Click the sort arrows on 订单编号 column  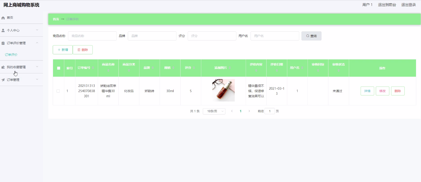(93, 68)
